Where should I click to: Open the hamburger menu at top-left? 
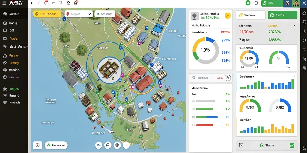[x=4, y=3]
